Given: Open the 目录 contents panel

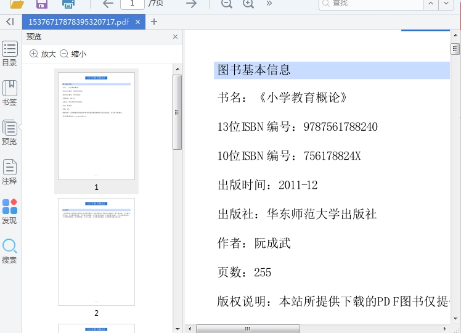Looking at the screenshot, I should (10, 54).
